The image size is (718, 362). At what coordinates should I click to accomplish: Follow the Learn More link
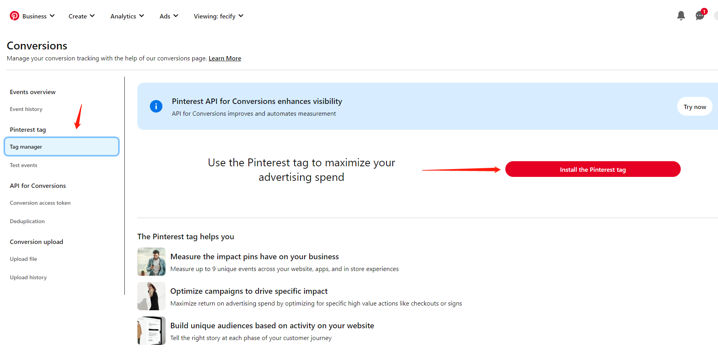click(x=225, y=58)
